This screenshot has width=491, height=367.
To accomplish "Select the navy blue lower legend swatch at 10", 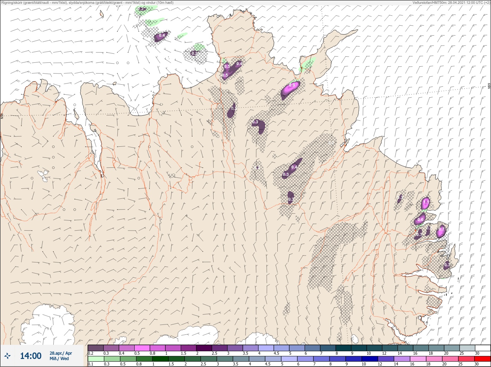I will [x=370, y=359].
